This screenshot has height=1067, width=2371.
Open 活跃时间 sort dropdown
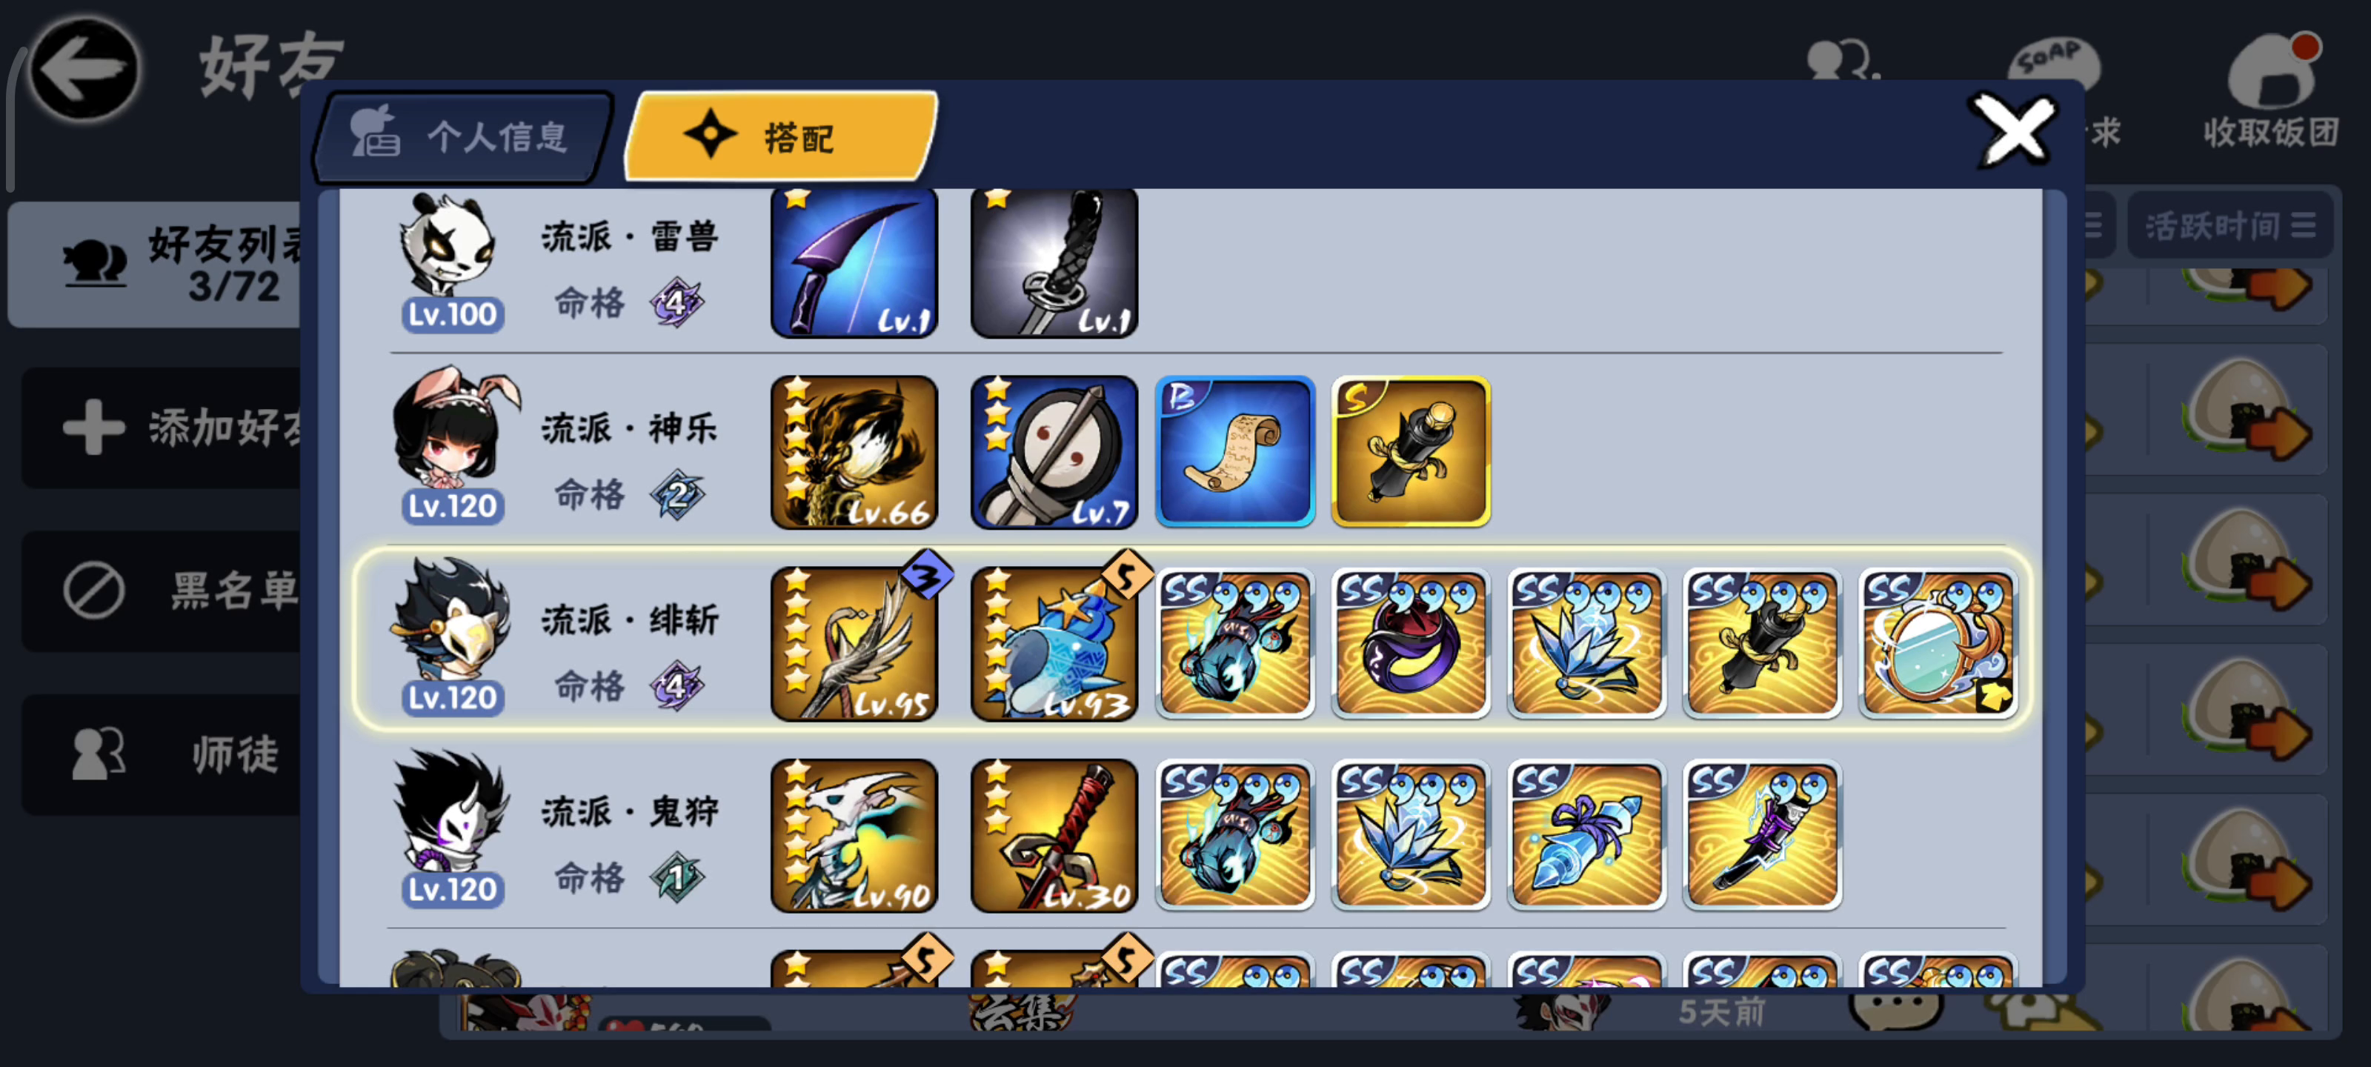coord(2230,225)
